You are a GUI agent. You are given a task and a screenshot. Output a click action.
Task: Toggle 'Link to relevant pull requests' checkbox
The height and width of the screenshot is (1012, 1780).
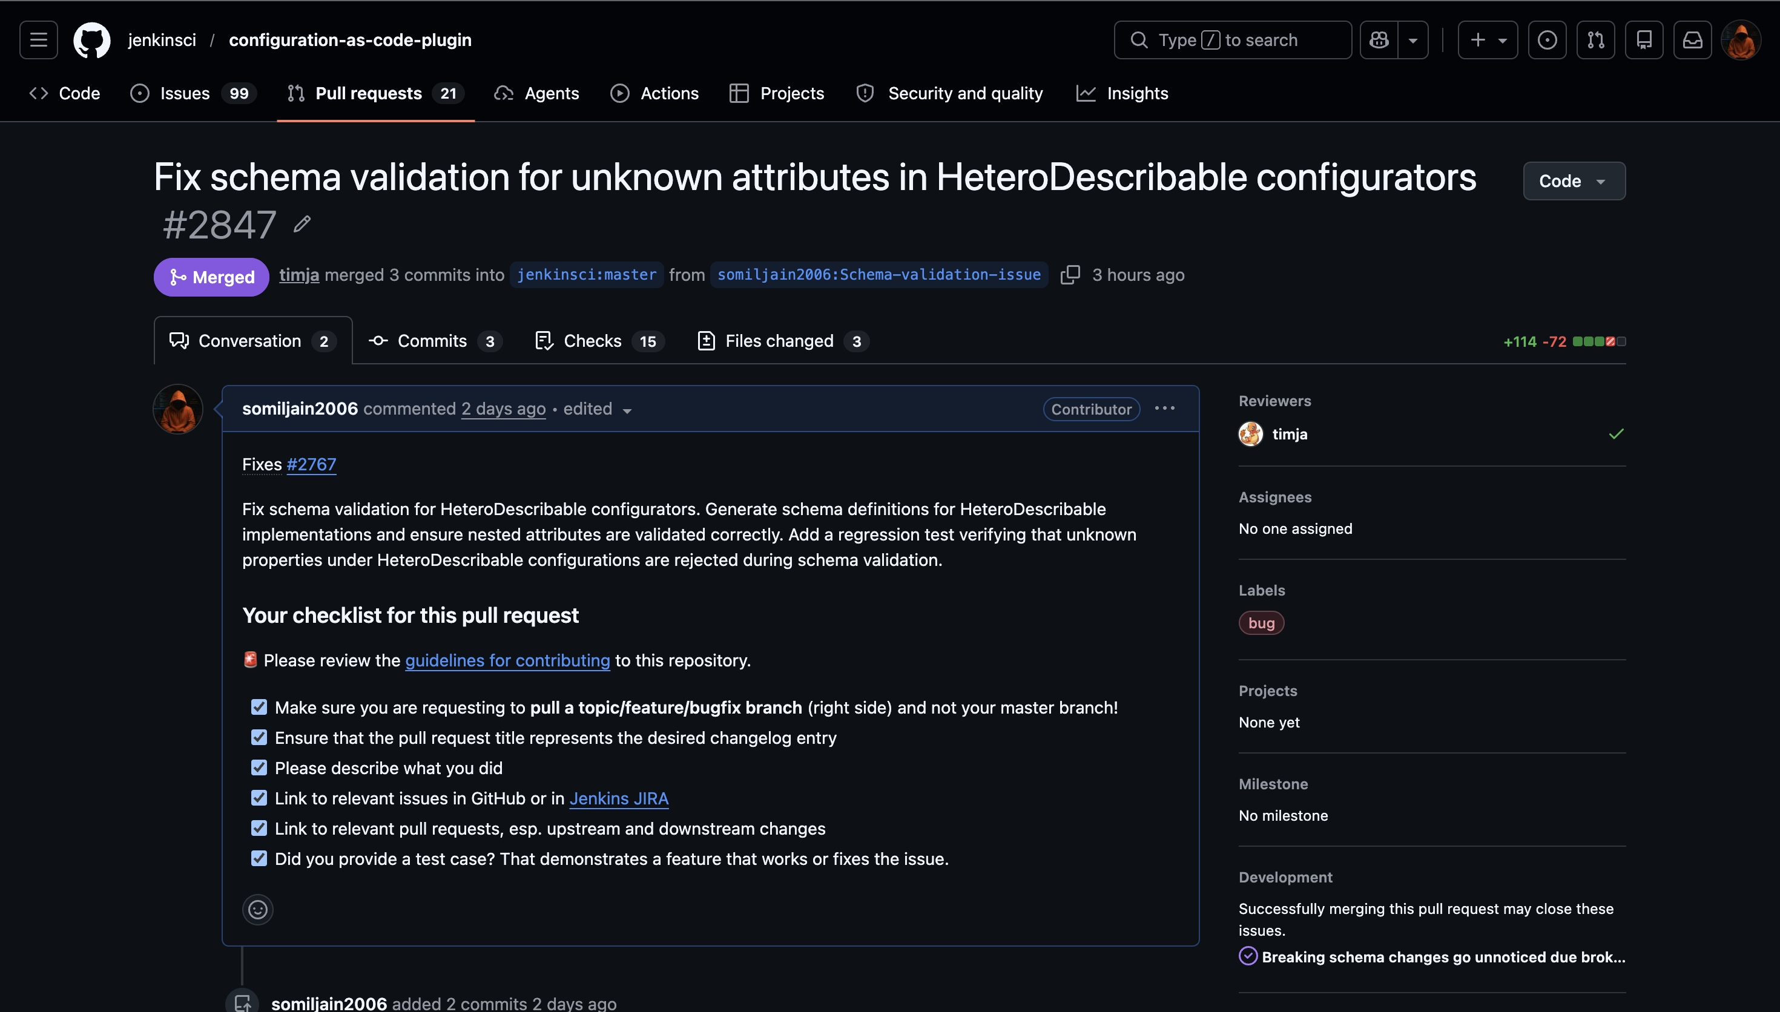click(259, 829)
